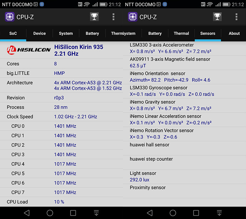Tap iNemo Linear Acceleration sensor entry

(x=184, y=120)
